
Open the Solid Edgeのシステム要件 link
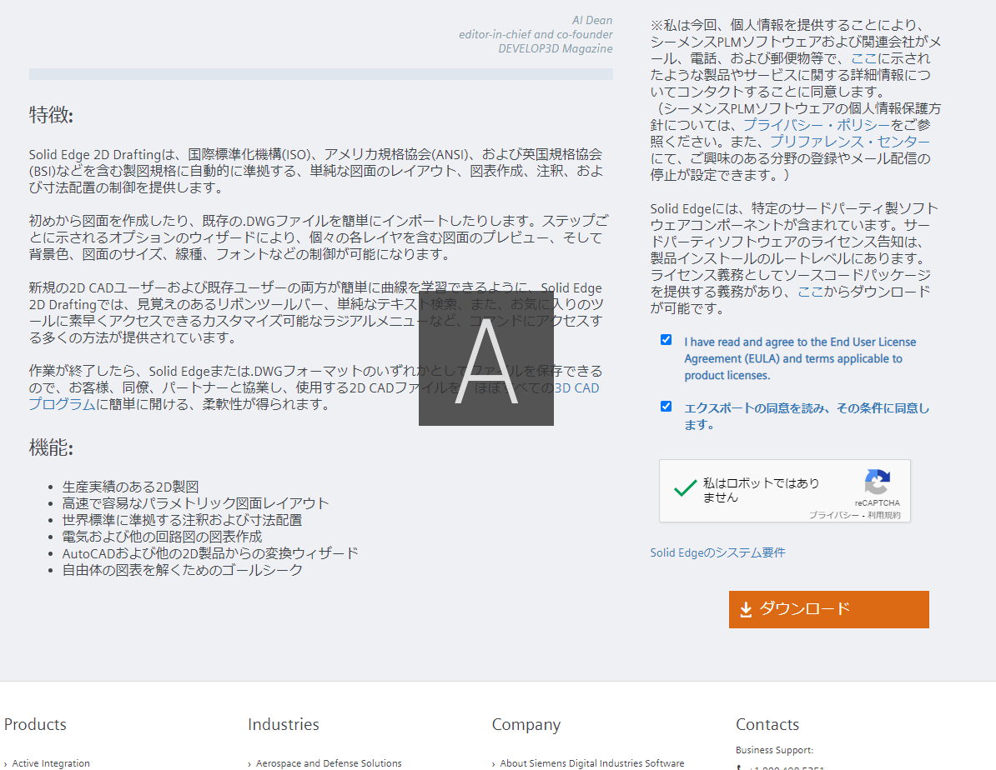[717, 552]
